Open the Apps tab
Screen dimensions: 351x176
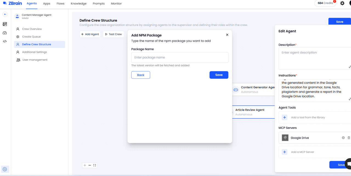pyautogui.click(x=47, y=4)
